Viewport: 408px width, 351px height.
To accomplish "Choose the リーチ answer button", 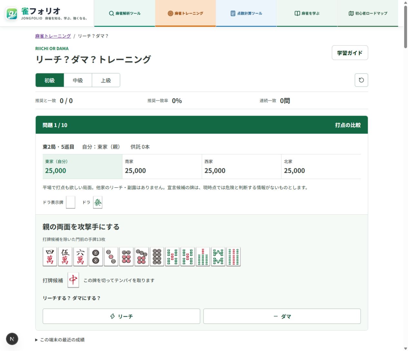I will (121, 316).
